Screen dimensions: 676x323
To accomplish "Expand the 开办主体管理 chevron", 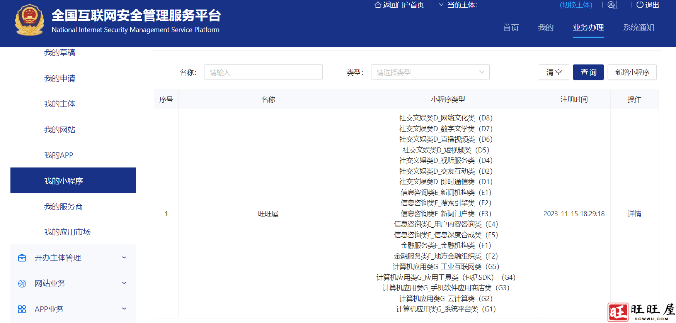I will pyautogui.click(x=124, y=257).
